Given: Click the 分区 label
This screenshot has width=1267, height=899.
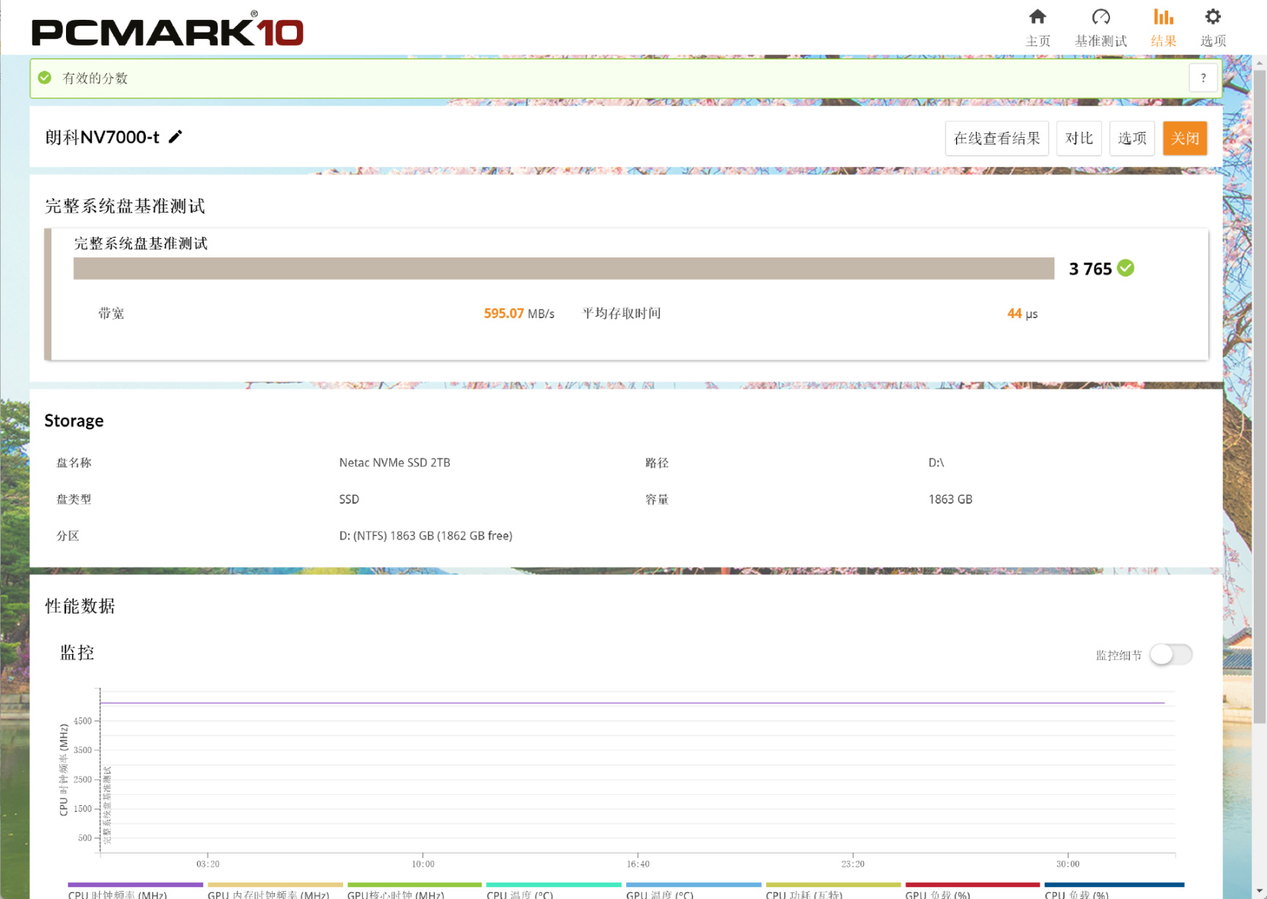Looking at the screenshot, I should click(x=68, y=536).
